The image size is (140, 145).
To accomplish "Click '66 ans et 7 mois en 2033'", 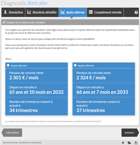I will pyautogui.click(x=102, y=92).
